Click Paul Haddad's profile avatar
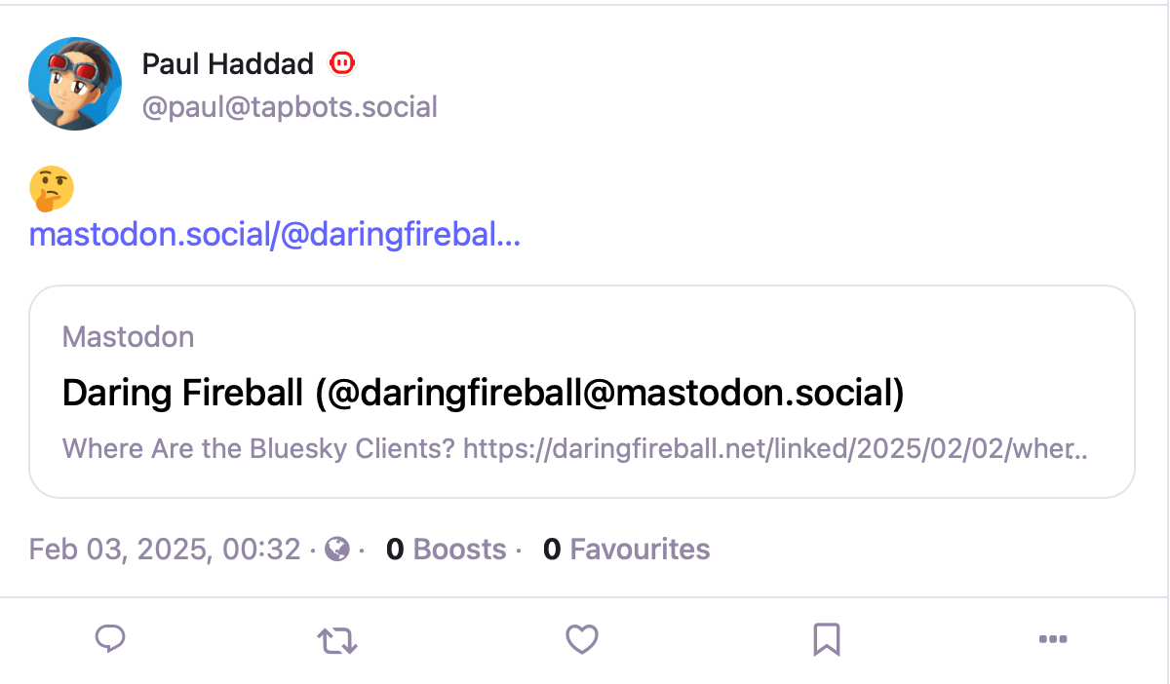Screen dimensions: 1170x684 (75, 85)
